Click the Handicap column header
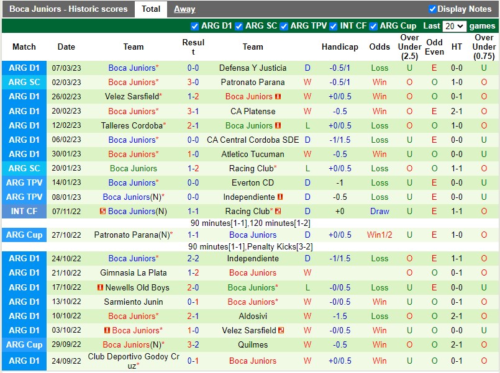Image resolution: width=500 pixels, height=373 pixels. pos(340,47)
